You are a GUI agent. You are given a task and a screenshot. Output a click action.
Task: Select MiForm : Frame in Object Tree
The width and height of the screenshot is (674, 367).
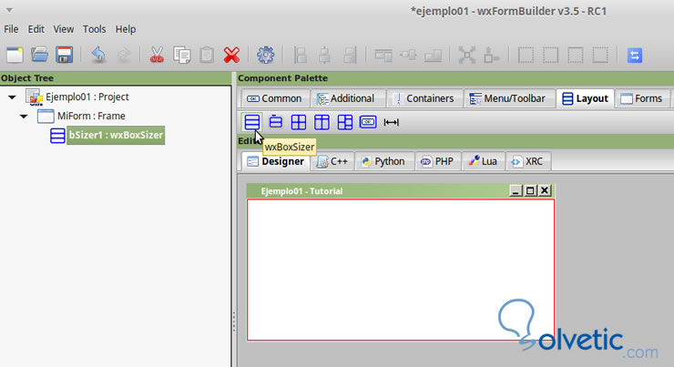pos(91,116)
